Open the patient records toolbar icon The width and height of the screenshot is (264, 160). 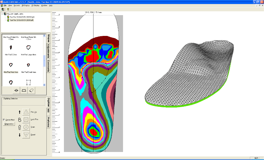click(x=3, y=9)
